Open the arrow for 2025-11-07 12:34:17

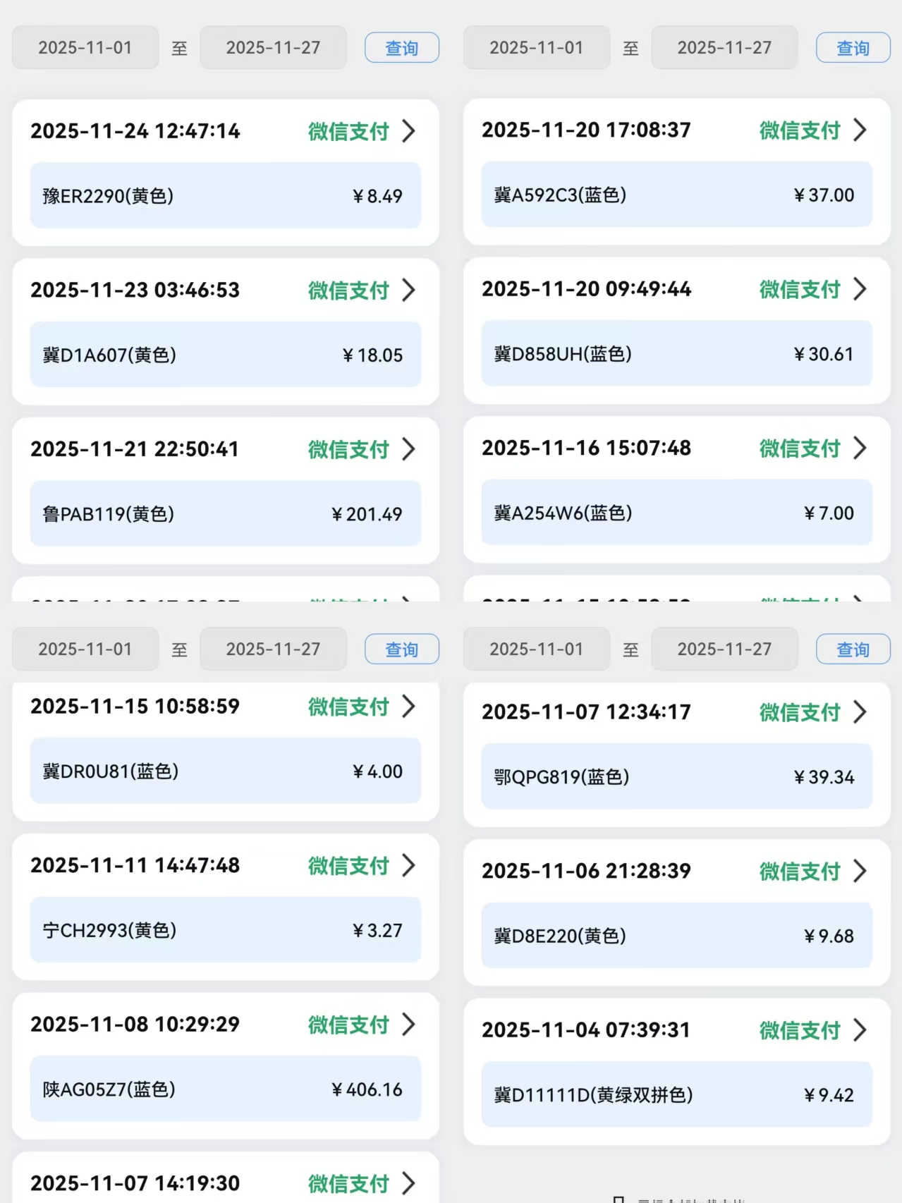coord(860,712)
